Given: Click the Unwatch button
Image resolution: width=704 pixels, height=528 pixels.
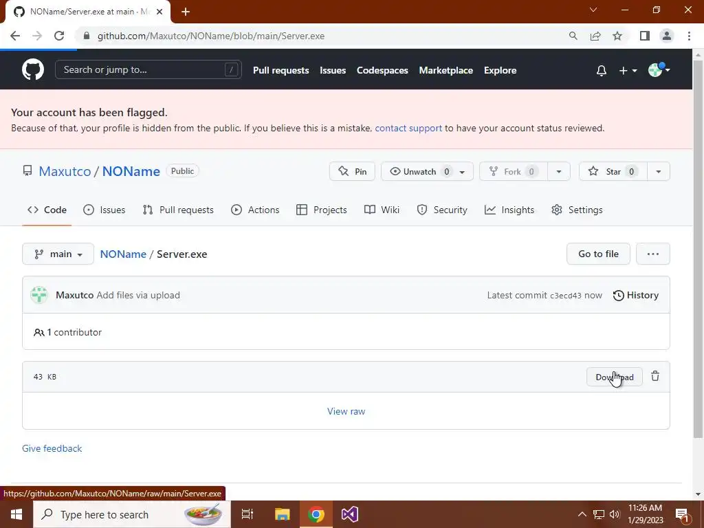Looking at the screenshot, I should 419,171.
